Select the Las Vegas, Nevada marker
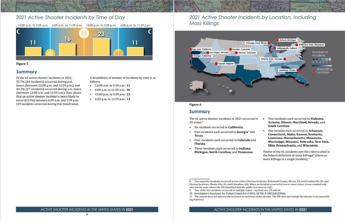Image resolution: width=345 pixels, height=221 pixels. (x=208, y=52)
